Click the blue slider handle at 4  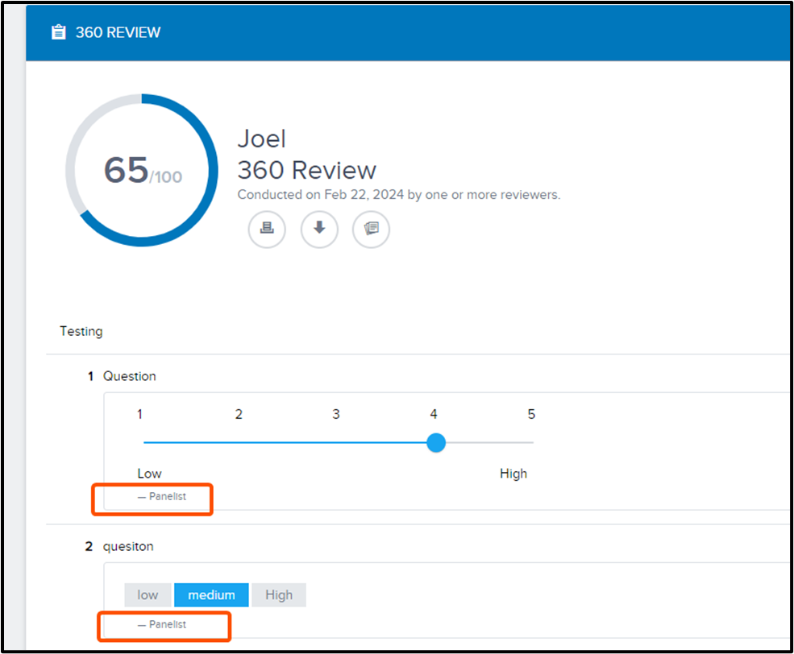point(436,442)
